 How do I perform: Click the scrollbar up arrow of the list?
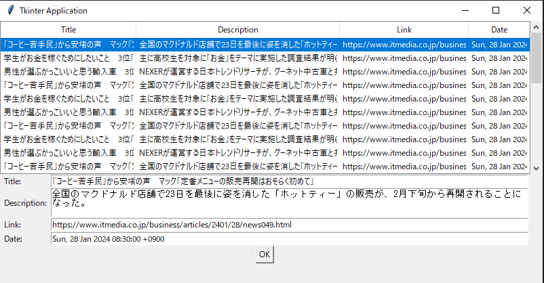click(x=536, y=28)
